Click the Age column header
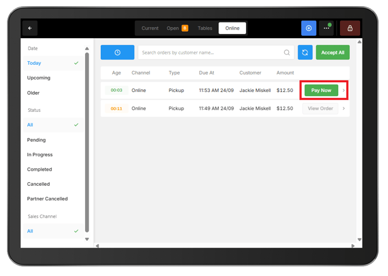The width and height of the screenshot is (388, 276). [x=116, y=73]
